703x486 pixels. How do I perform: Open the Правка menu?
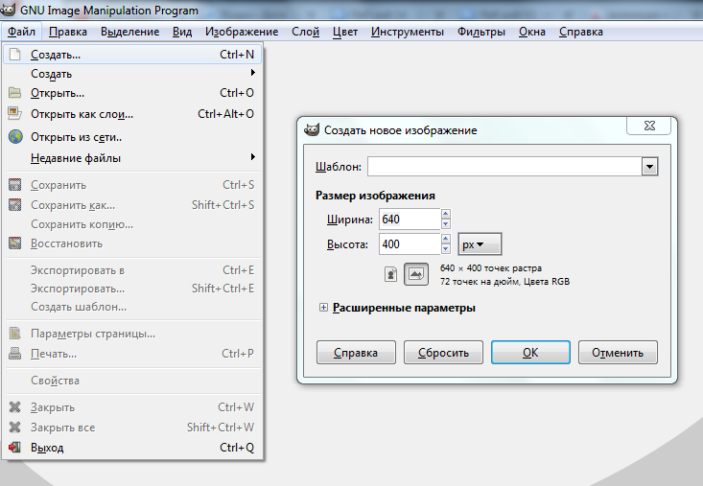pos(68,32)
